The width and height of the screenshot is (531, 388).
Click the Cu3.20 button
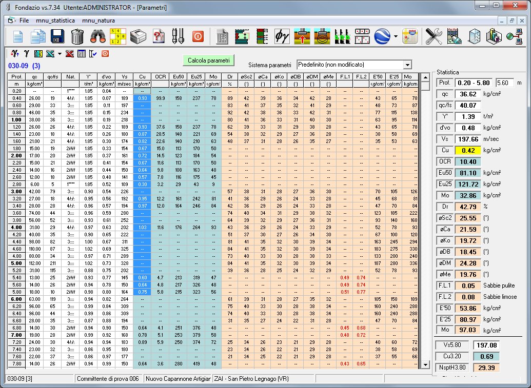point(452,356)
